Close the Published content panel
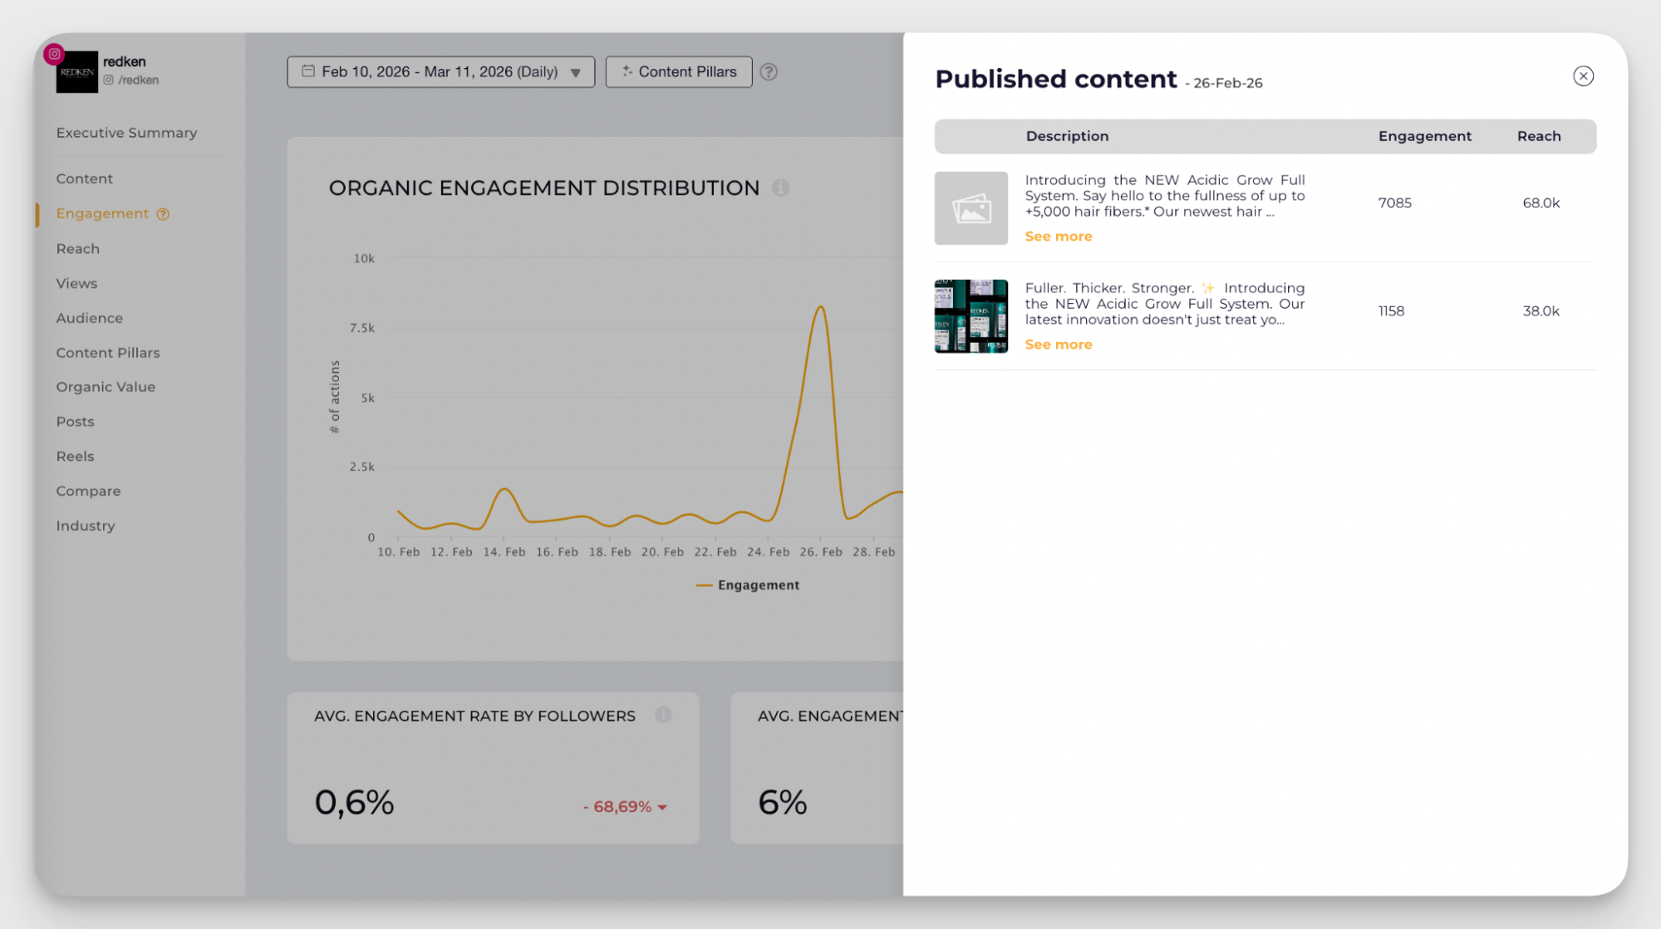 tap(1582, 76)
